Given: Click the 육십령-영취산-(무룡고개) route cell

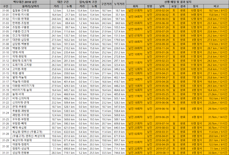Looking at the screenshot, I should (x=31, y=132).
